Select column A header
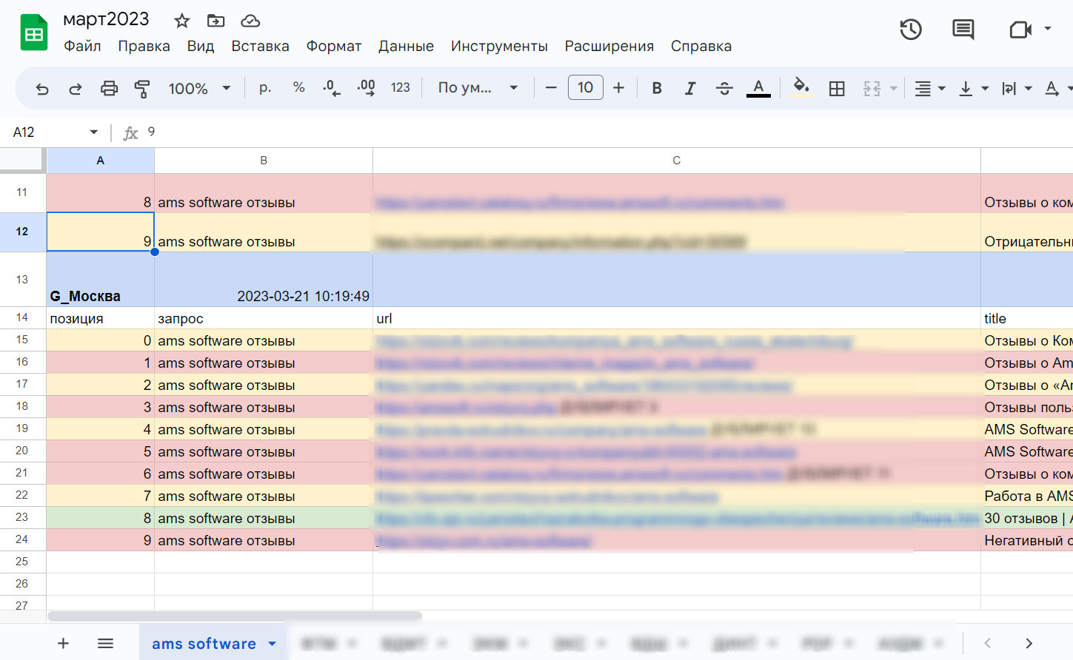This screenshot has width=1073, height=660. coord(101,161)
